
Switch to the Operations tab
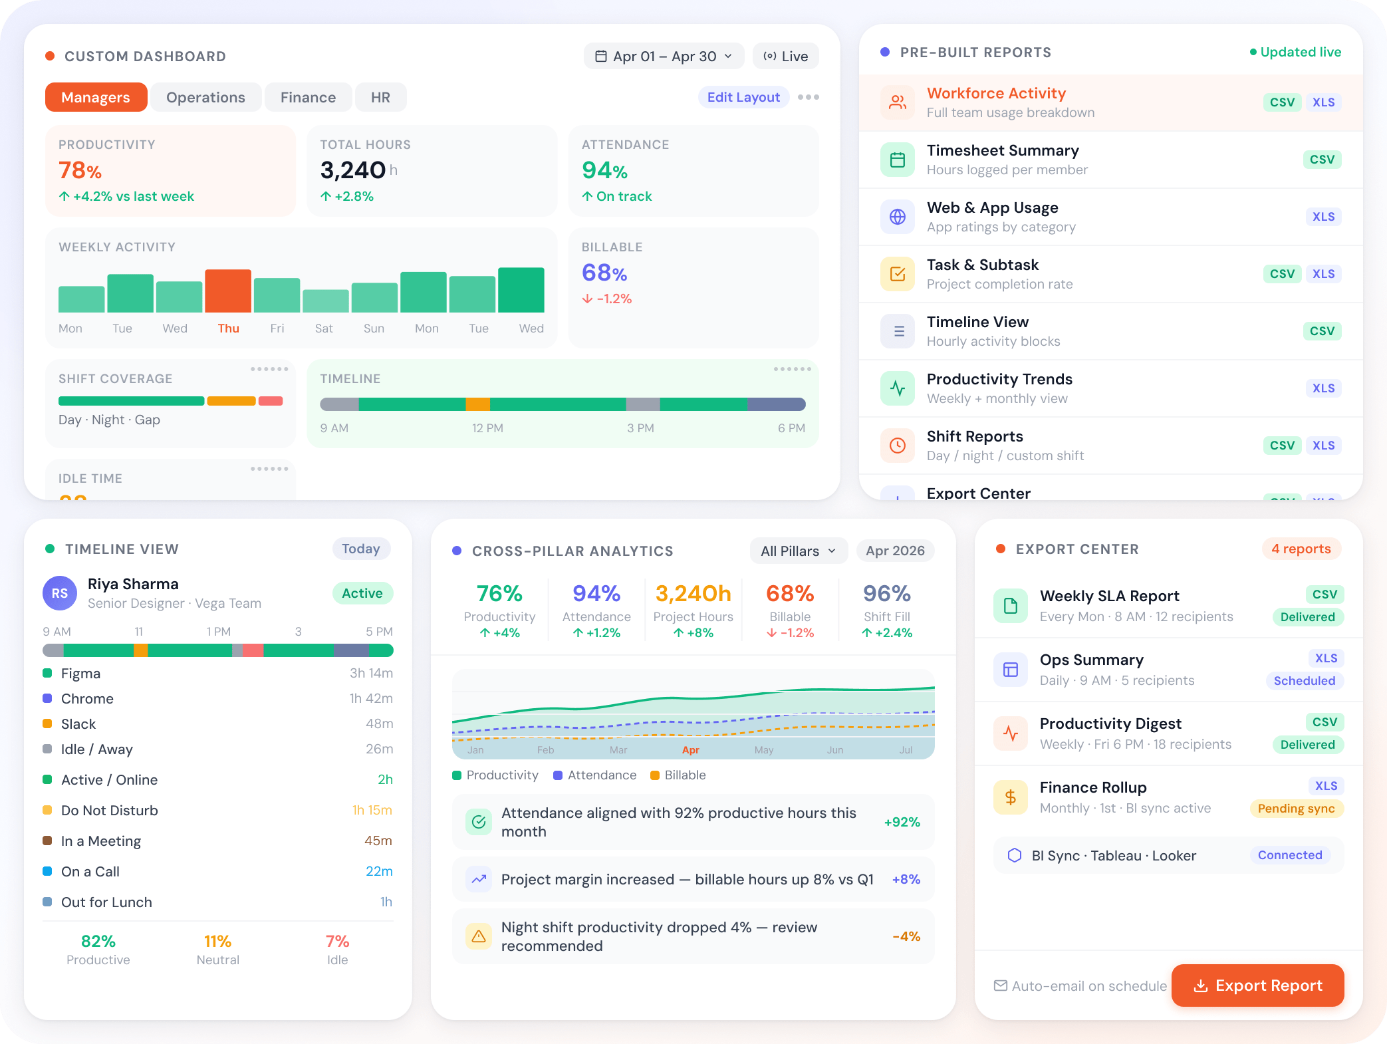point(205,97)
